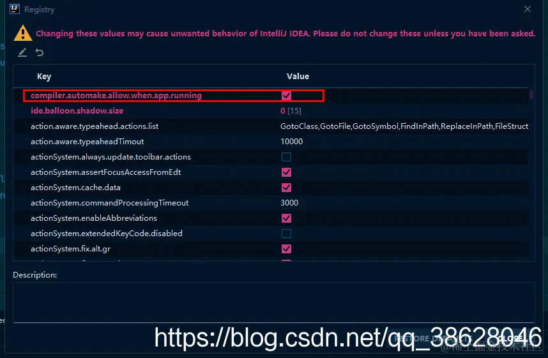Select actionSystem.always.update.toolbar.actions key
The width and height of the screenshot is (548, 358).
pyautogui.click(x=110, y=157)
